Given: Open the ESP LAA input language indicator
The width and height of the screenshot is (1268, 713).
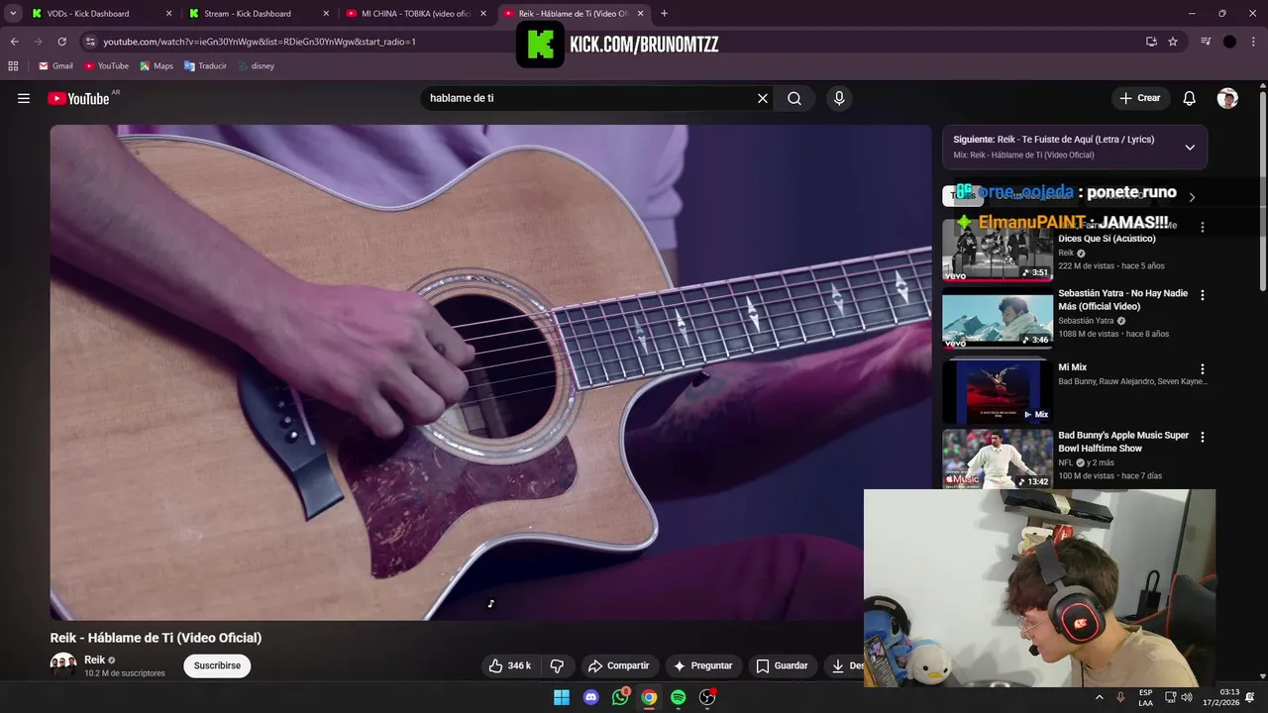Looking at the screenshot, I should (1145, 697).
